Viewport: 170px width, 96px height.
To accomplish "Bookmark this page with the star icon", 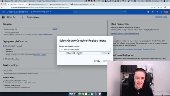I will (x=155, y=7).
